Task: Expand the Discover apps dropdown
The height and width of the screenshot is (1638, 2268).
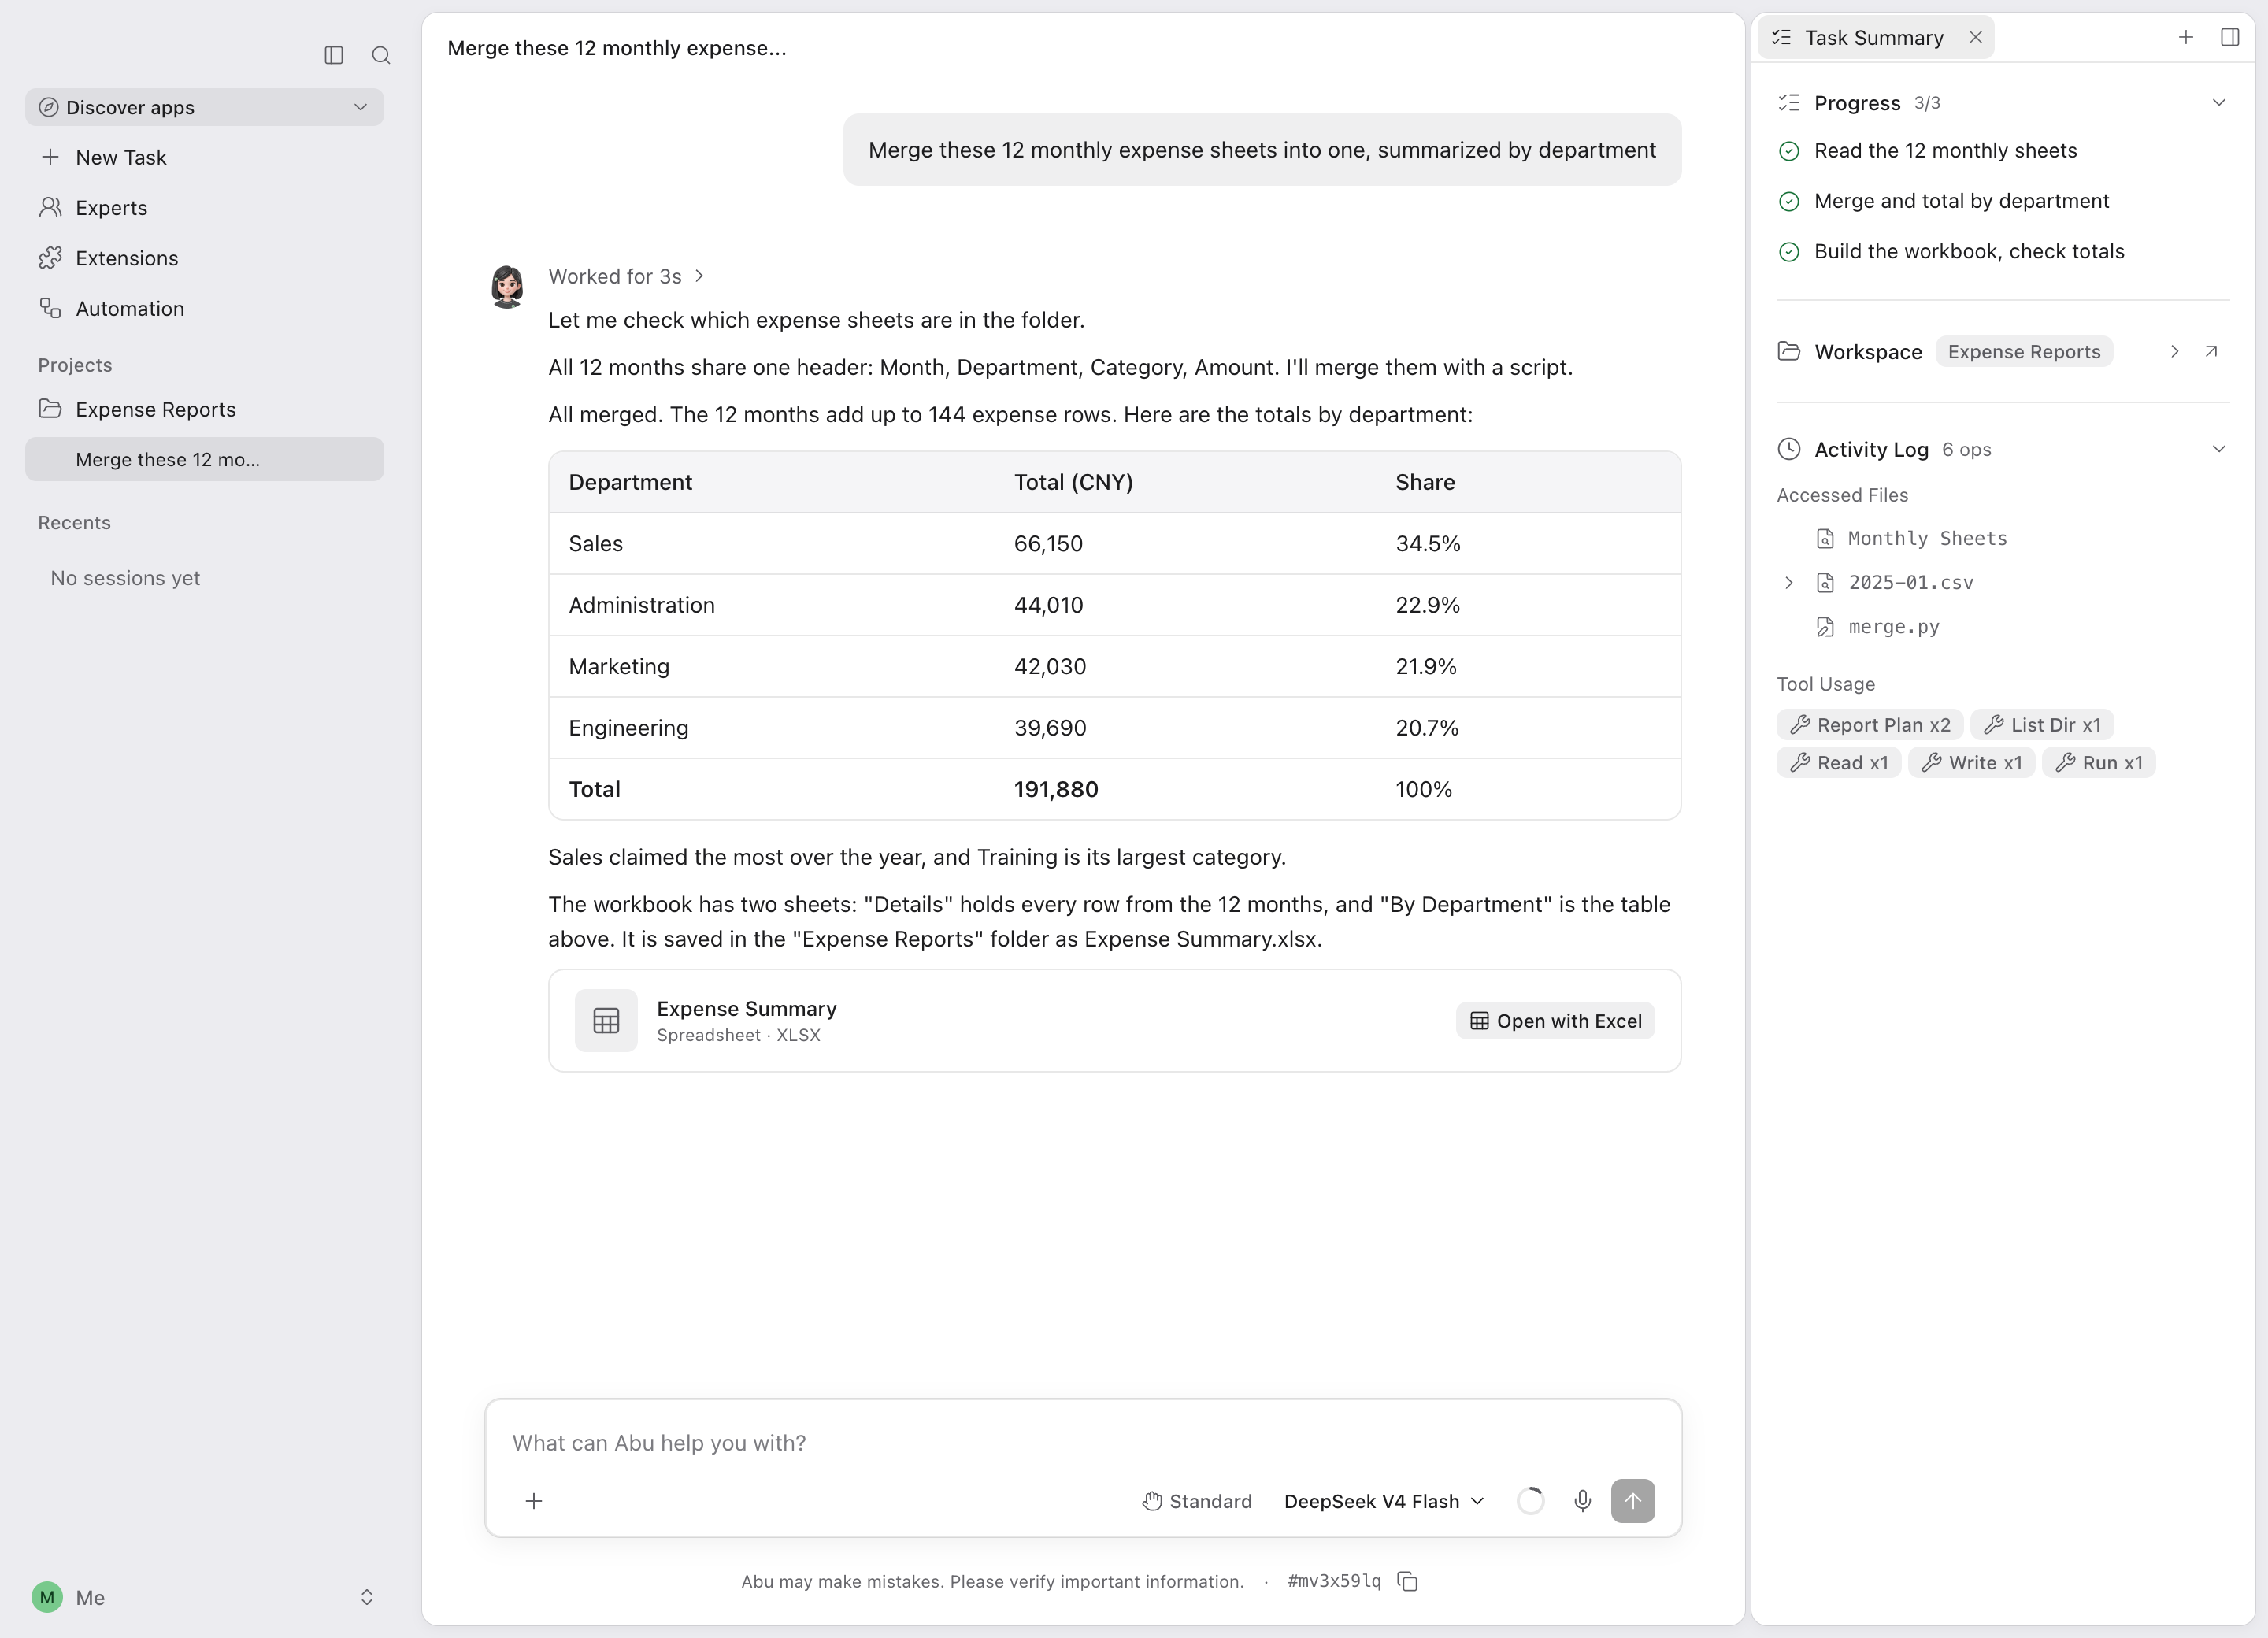Action: click(x=204, y=107)
